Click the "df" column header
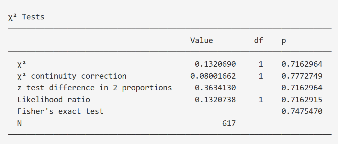Image resolution: width=338 pixels, height=144 pixels. 258,40
